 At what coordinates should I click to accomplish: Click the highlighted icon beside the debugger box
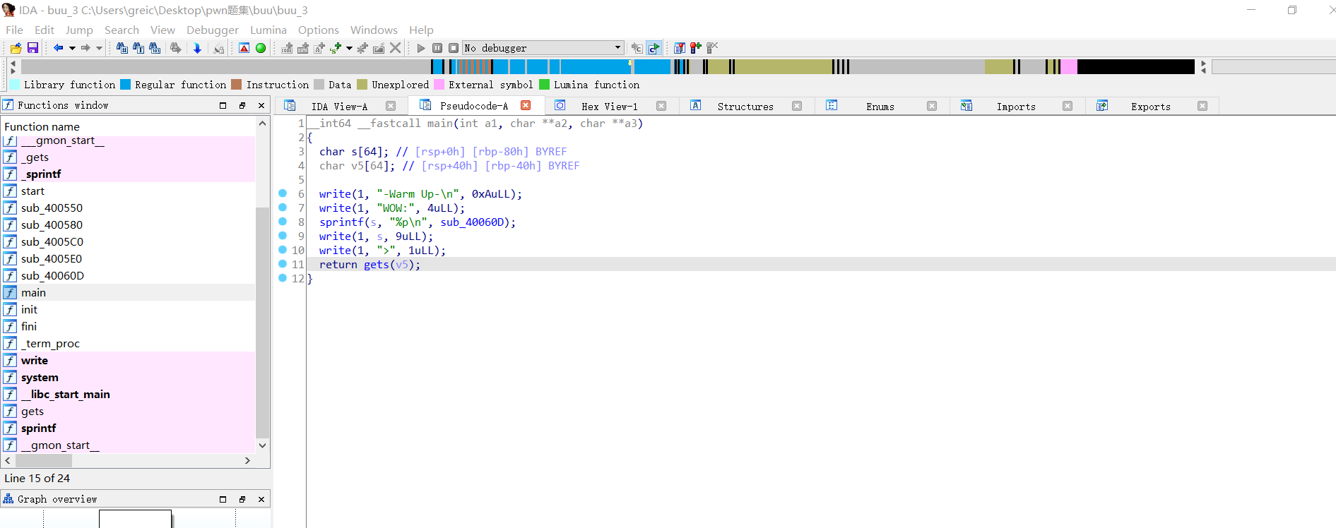click(654, 48)
